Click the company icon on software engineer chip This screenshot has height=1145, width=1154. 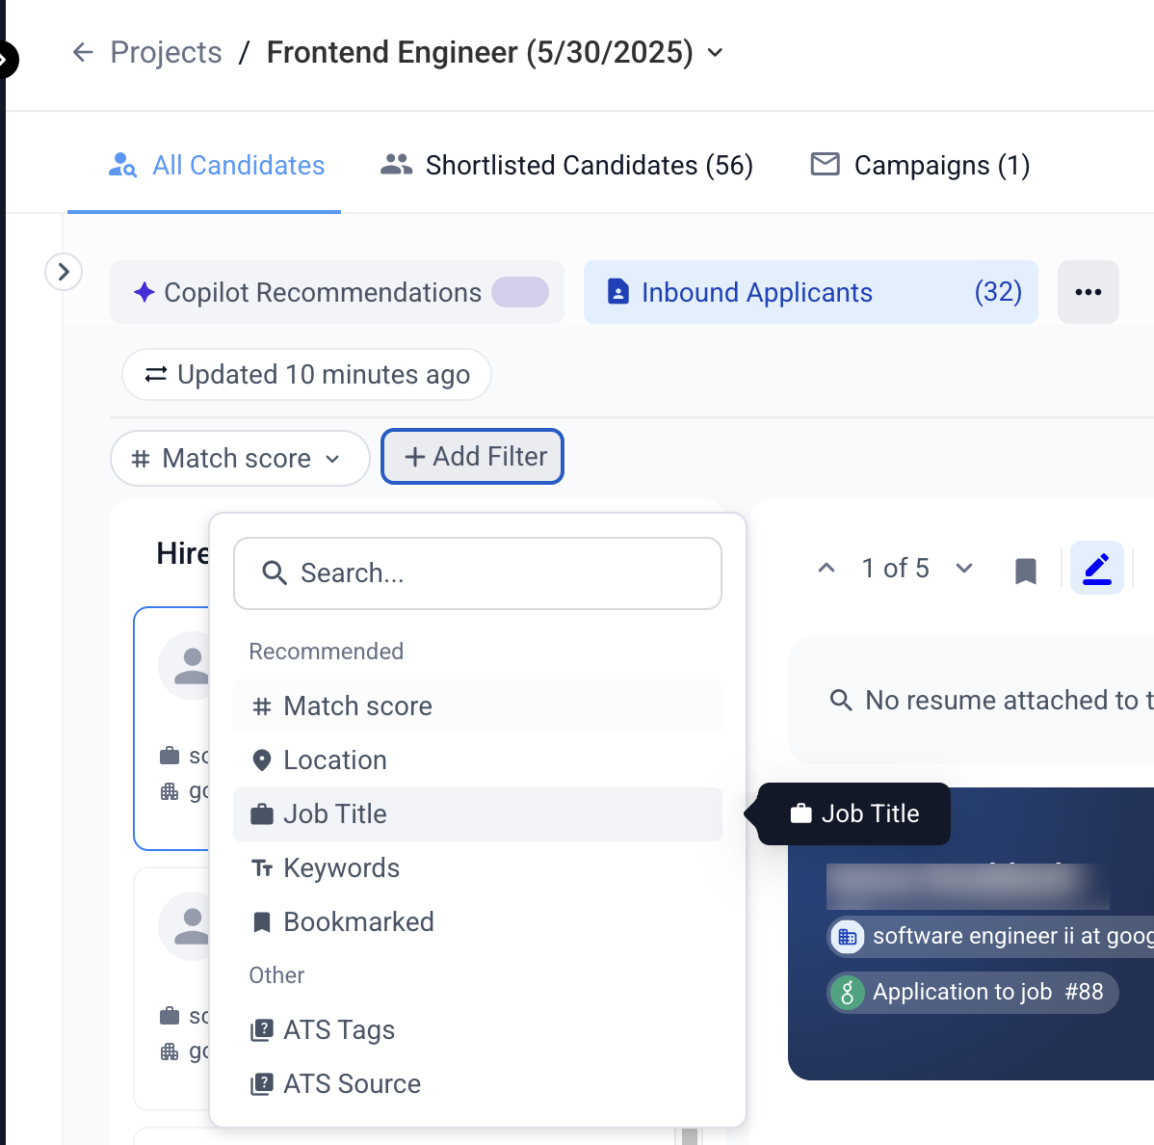847,937
